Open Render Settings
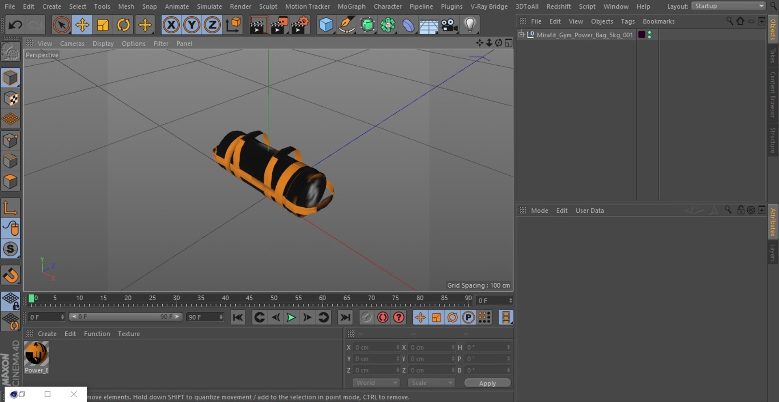779x402 pixels. click(x=300, y=25)
